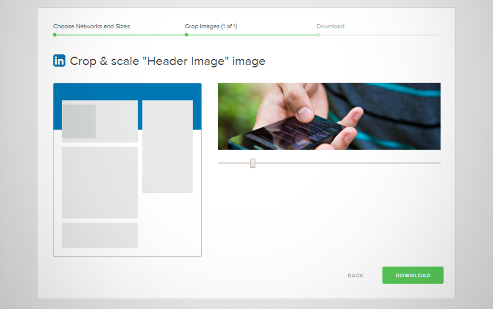Image resolution: width=493 pixels, height=309 pixels.
Task: Click bottom content block in layout preview
Action: point(100,235)
